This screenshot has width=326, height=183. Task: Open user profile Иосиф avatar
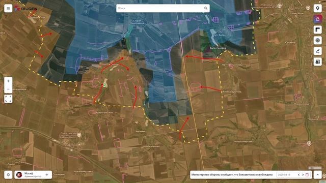(x=19, y=175)
